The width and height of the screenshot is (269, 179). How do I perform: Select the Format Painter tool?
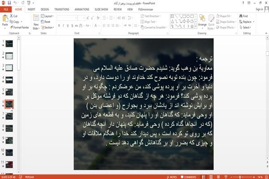click(x=20, y=27)
